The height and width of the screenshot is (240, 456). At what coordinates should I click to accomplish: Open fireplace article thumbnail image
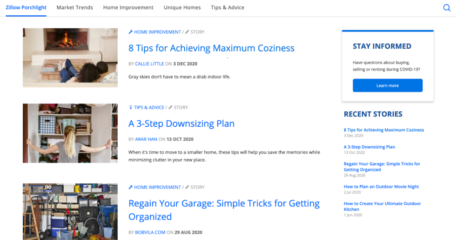point(70,58)
